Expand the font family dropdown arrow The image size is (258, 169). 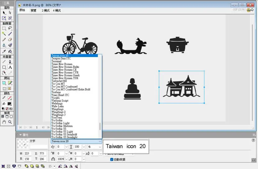tap(100, 141)
